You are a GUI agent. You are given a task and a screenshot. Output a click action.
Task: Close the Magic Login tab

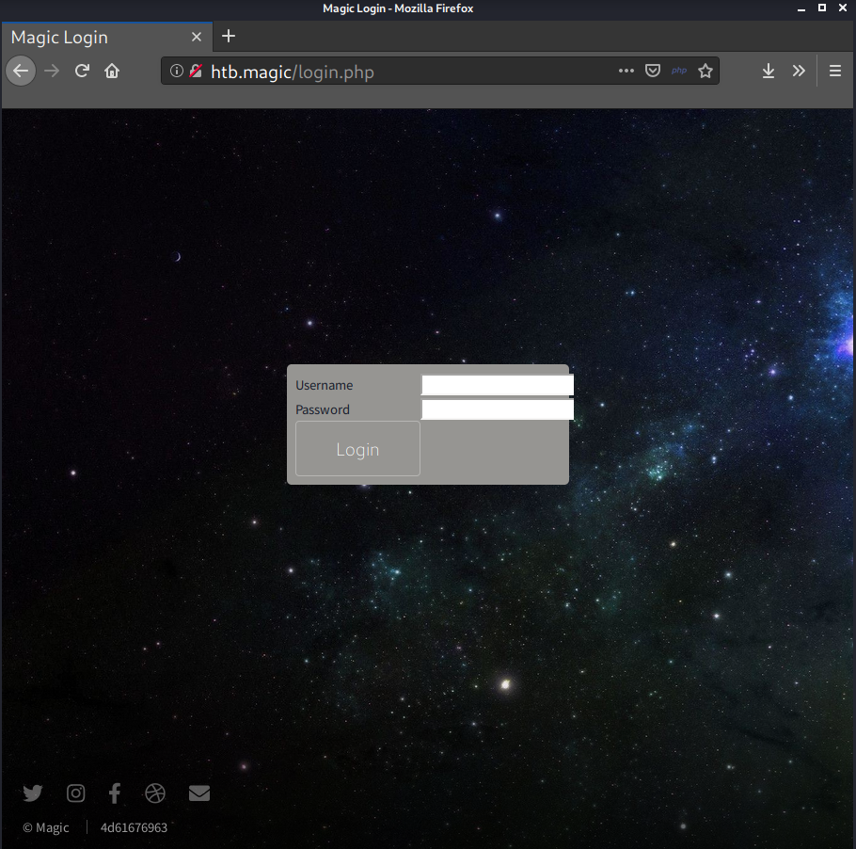point(197,37)
